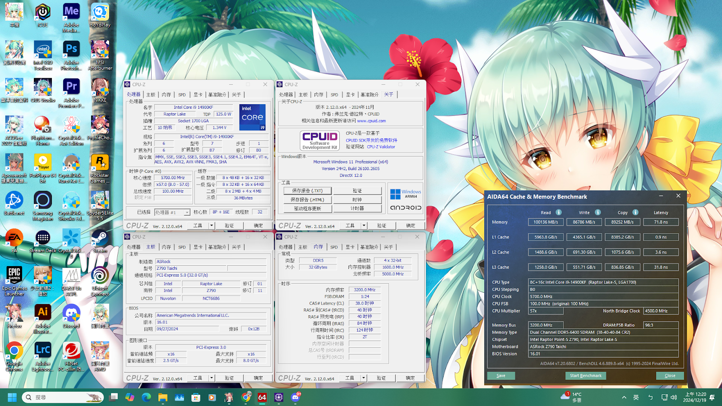Switch to 主板 tab in processor CPU-Z window

click(151, 95)
